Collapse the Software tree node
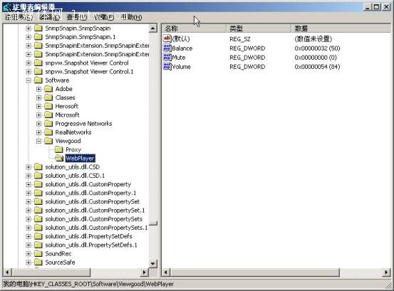 [28, 80]
